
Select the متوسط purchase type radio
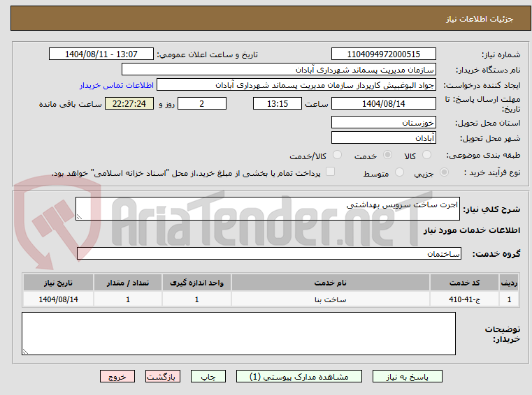[399, 172]
